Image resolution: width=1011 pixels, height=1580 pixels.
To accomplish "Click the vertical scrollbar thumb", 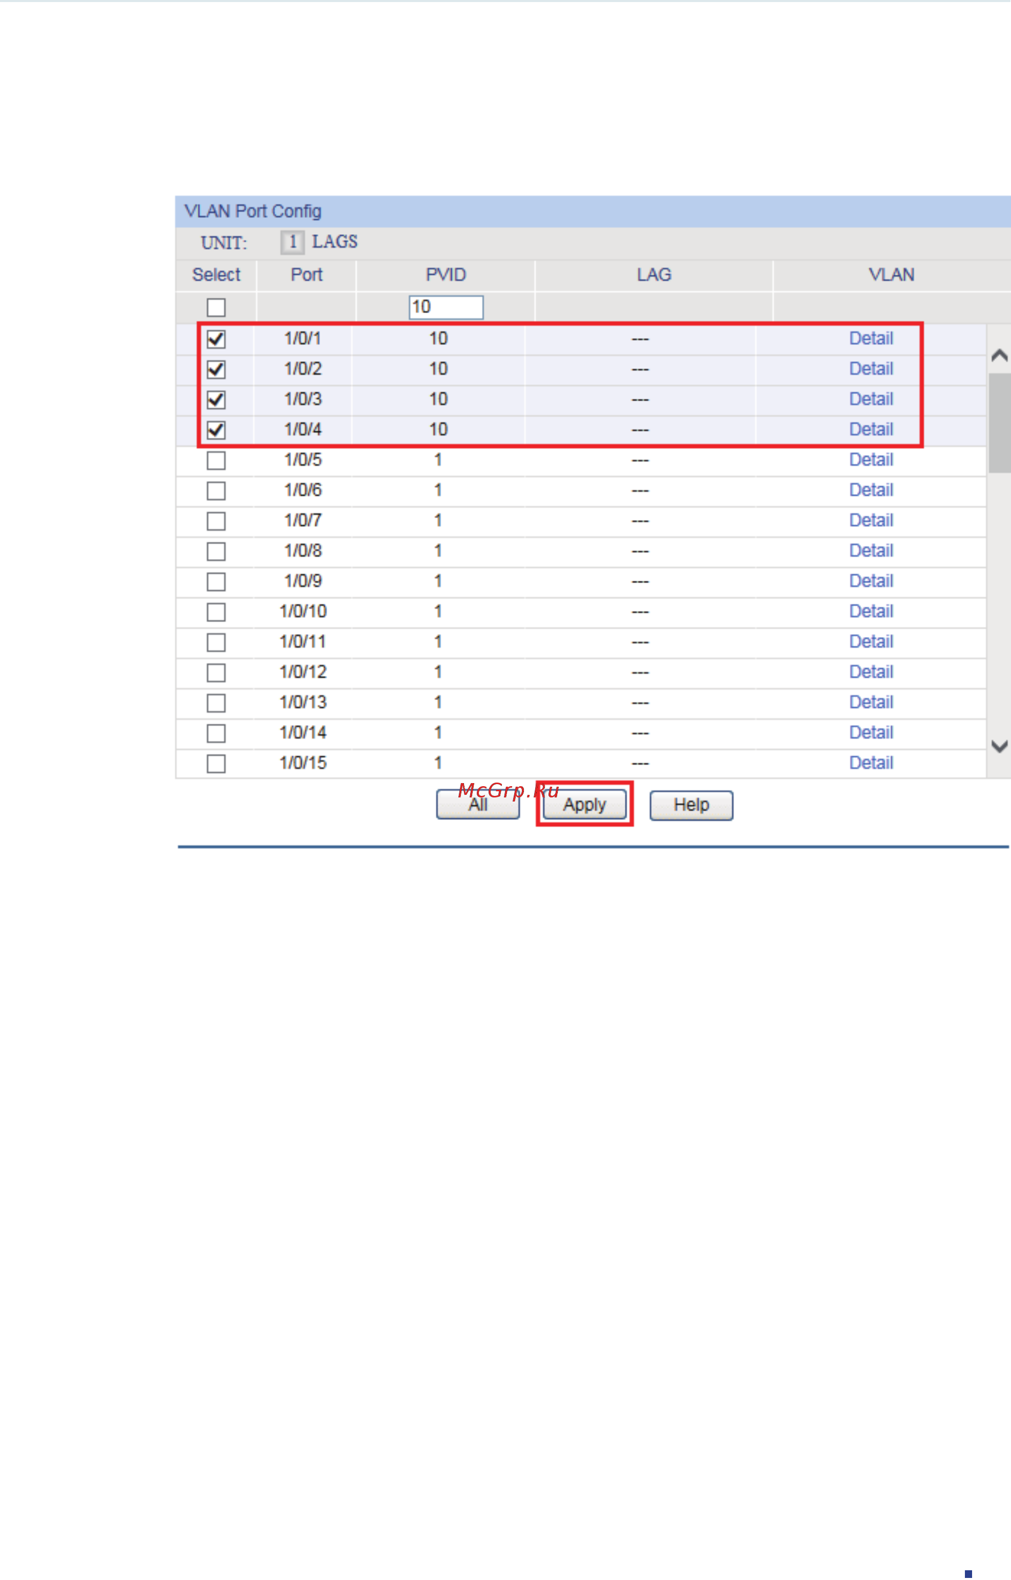I will click(999, 423).
